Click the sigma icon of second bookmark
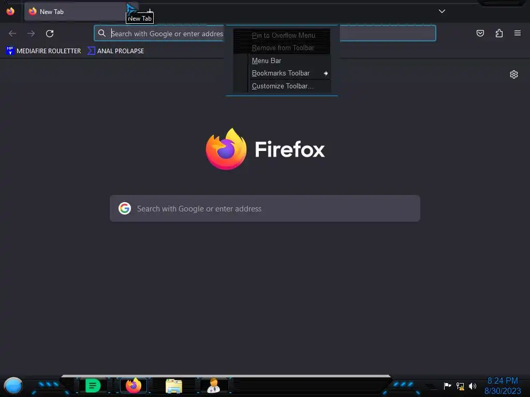 coord(91,51)
